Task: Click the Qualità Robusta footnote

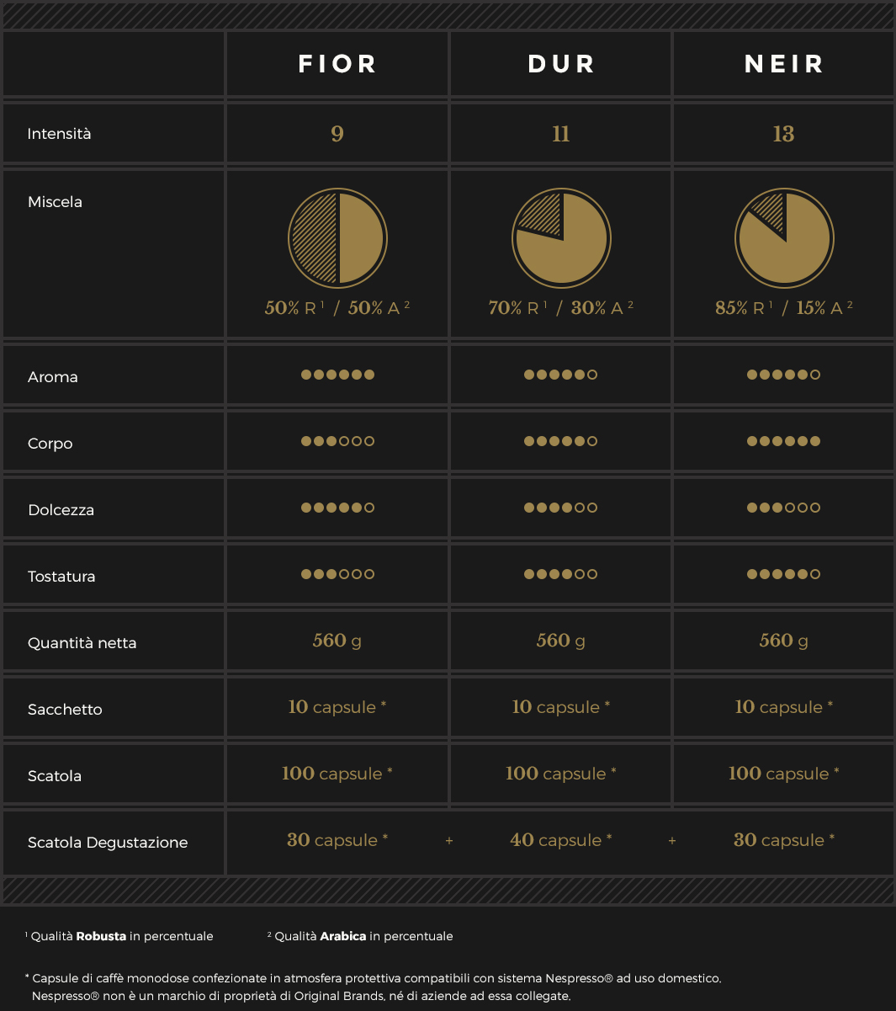Action: coord(119,936)
